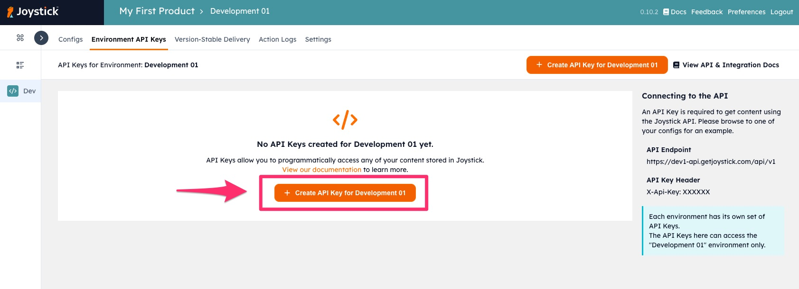The image size is (799, 289).
Task: Open the Settings tab
Action: coord(318,39)
